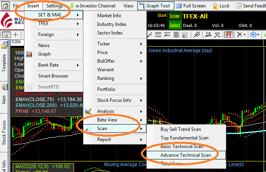Open the Stock Focus side tab
This screenshot has width=266, height=172.
point(4,133)
